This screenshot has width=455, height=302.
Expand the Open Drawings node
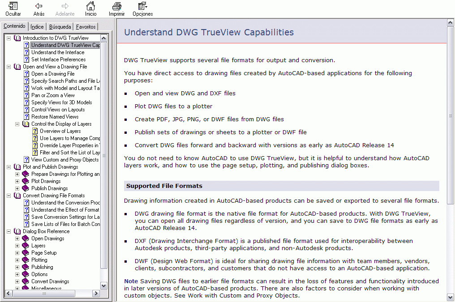tap(17, 238)
